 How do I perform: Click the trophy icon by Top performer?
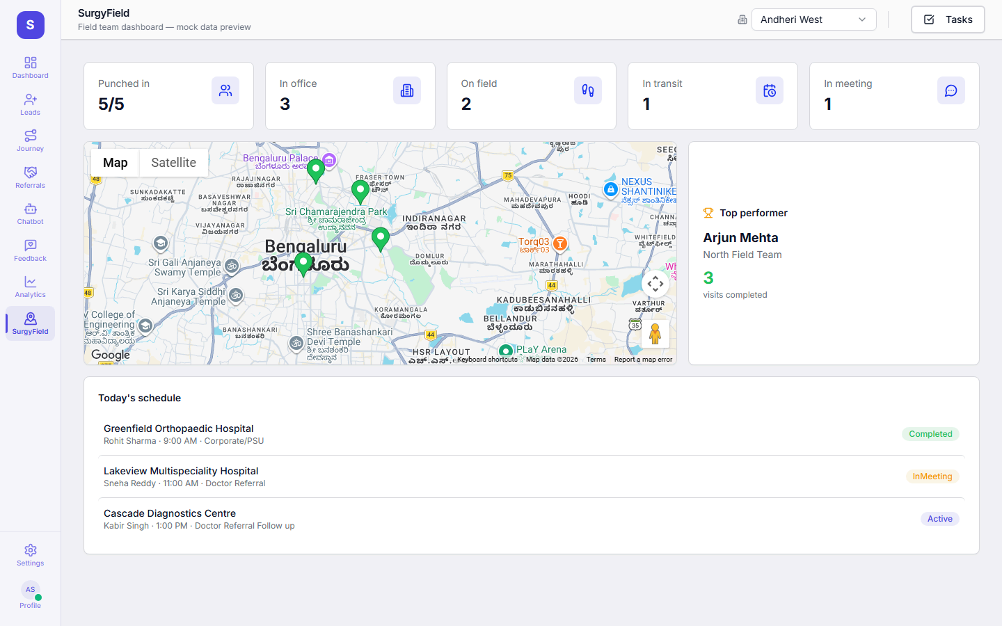pyautogui.click(x=708, y=213)
